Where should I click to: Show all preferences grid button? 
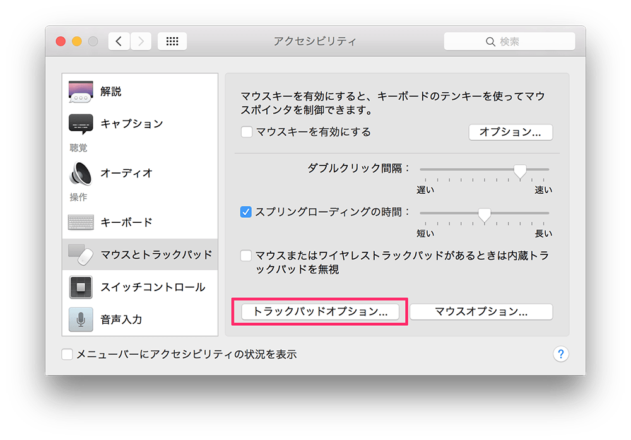[x=172, y=41]
